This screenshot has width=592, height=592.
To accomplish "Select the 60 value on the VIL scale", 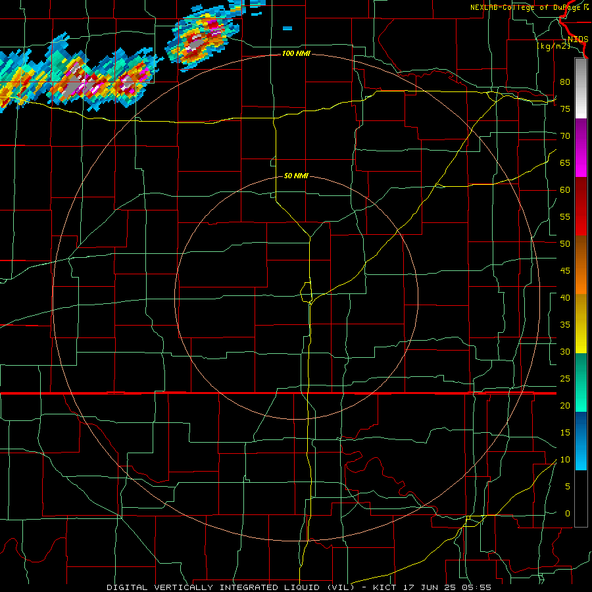I will (x=565, y=190).
